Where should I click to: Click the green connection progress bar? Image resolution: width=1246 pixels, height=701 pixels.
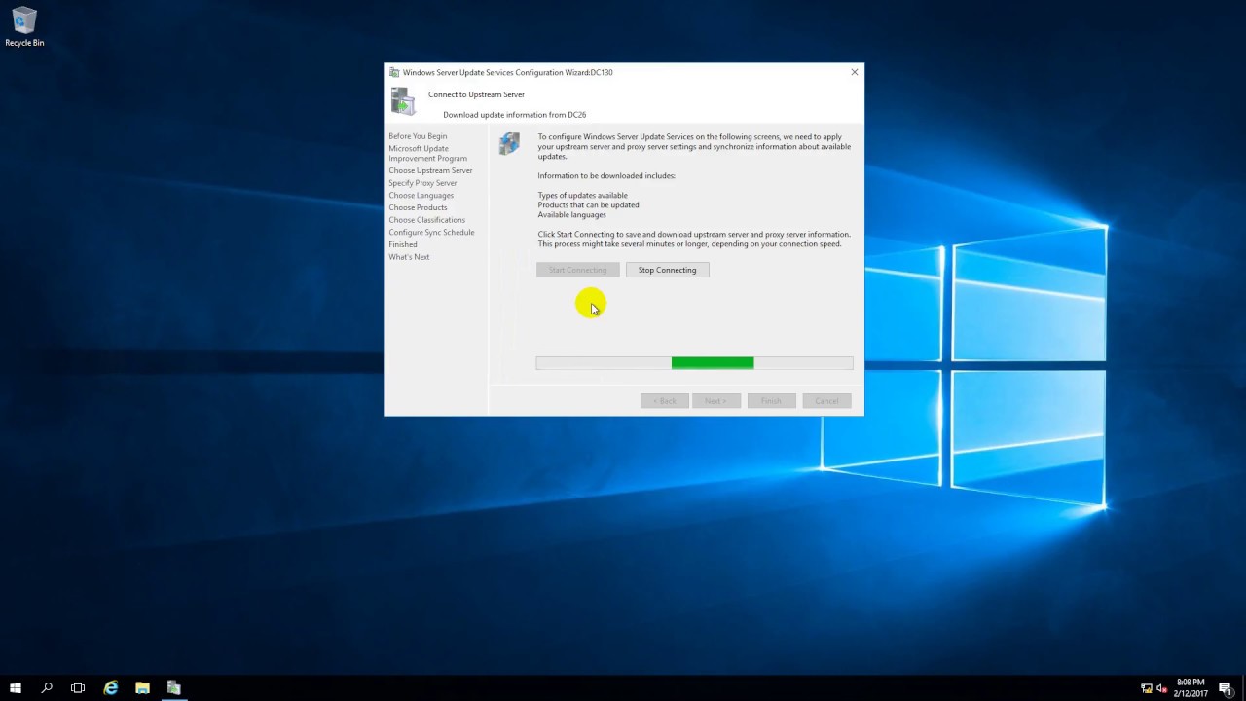694,363
